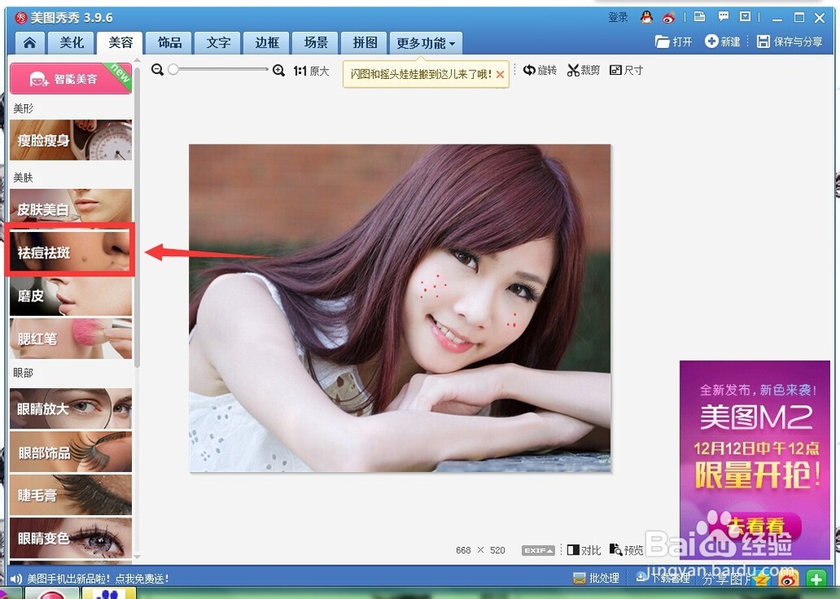The image size is (840, 599).
Task: Select the 腮红笔 blush brush tool
Action: pos(71,338)
